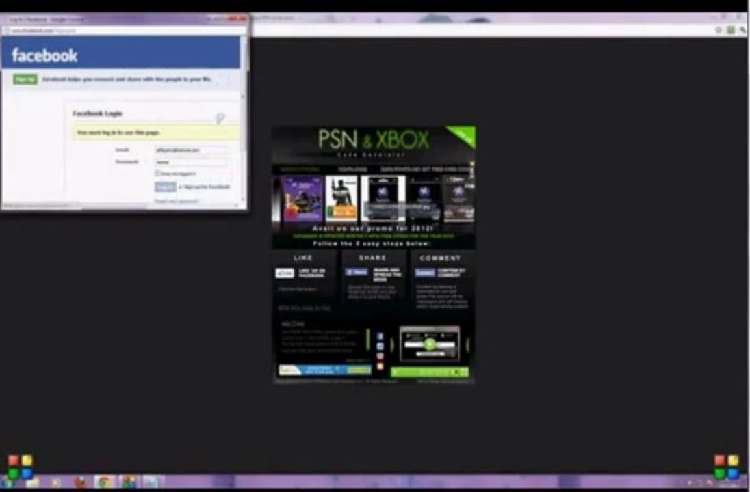Image resolution: width=750 pixels, height=492 pixels.
Task: Open the Windows Start orb
Action: 8,482
